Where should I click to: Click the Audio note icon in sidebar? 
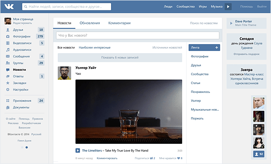click(x=8, y=50)
